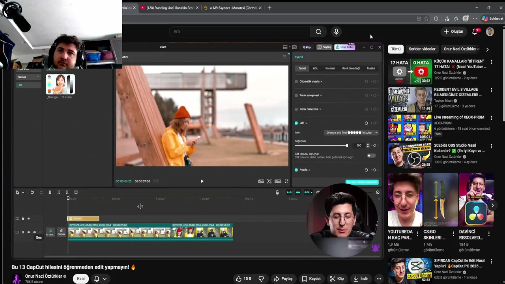The width and height of the screenshot is (505, 284).
Task: Open the YZ kırpma tool on track
Action: click(x=50, y=232)
